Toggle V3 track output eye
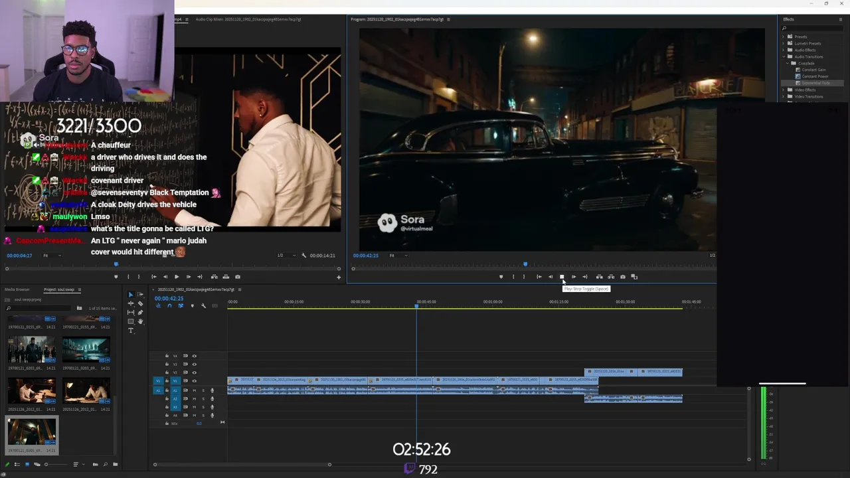 [x=195, y=364]
